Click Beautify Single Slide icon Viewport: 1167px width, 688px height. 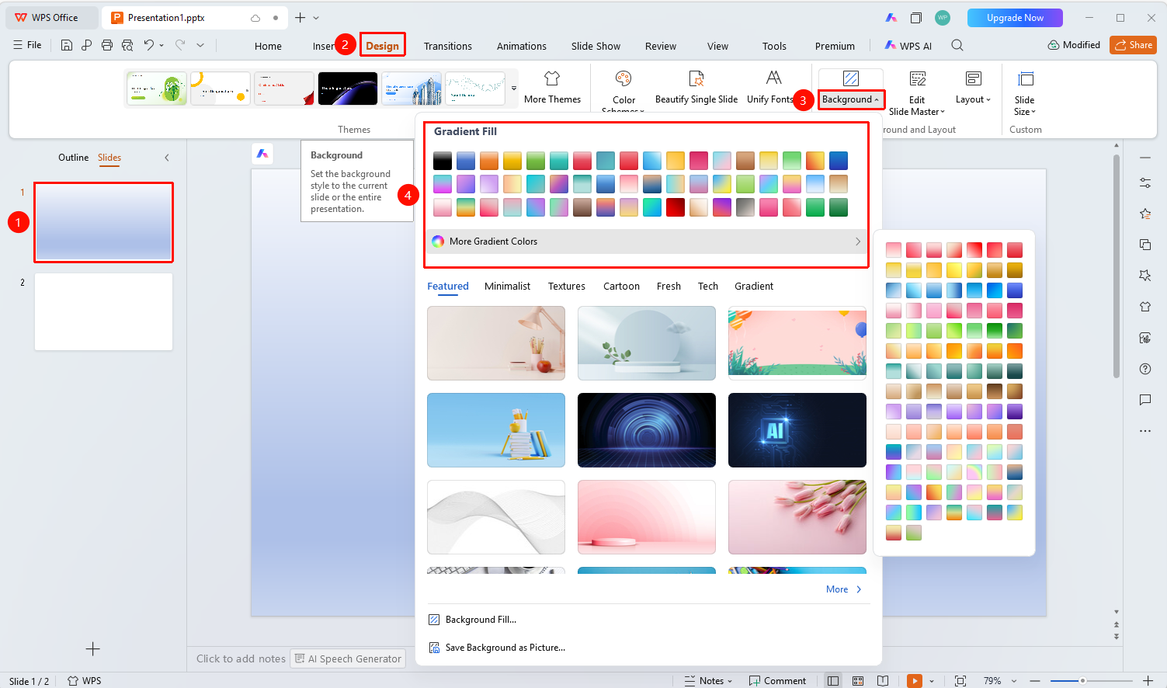pos(696,78)
